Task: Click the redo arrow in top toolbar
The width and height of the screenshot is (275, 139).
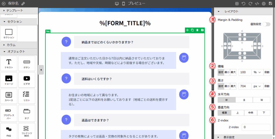Action: 250,4
